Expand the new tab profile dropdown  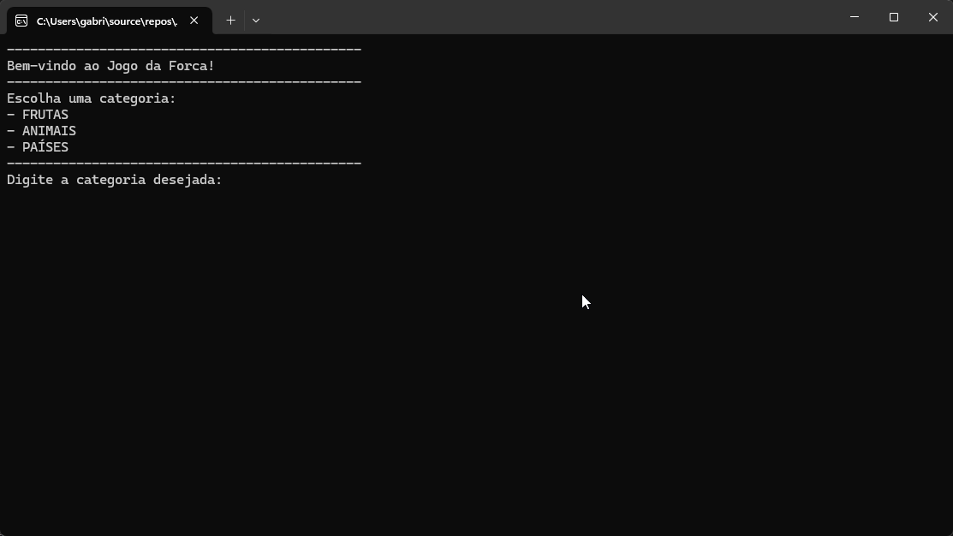tap(256, 21)
